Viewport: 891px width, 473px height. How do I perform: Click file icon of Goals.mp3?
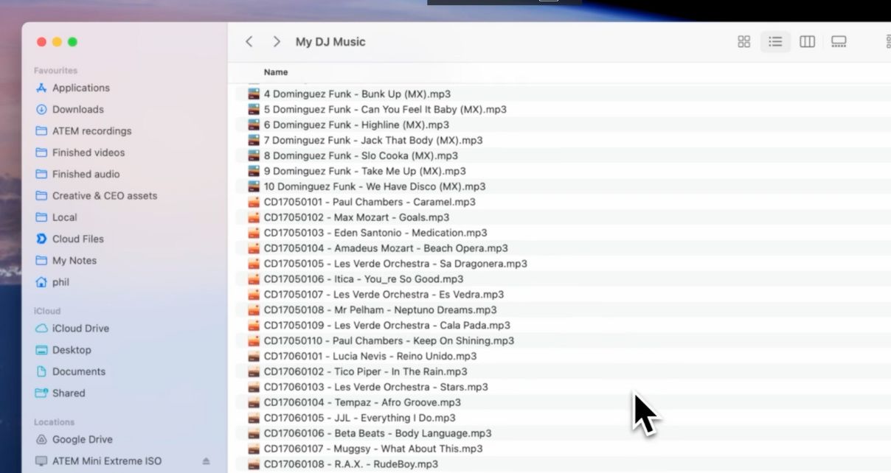(253, 217)
